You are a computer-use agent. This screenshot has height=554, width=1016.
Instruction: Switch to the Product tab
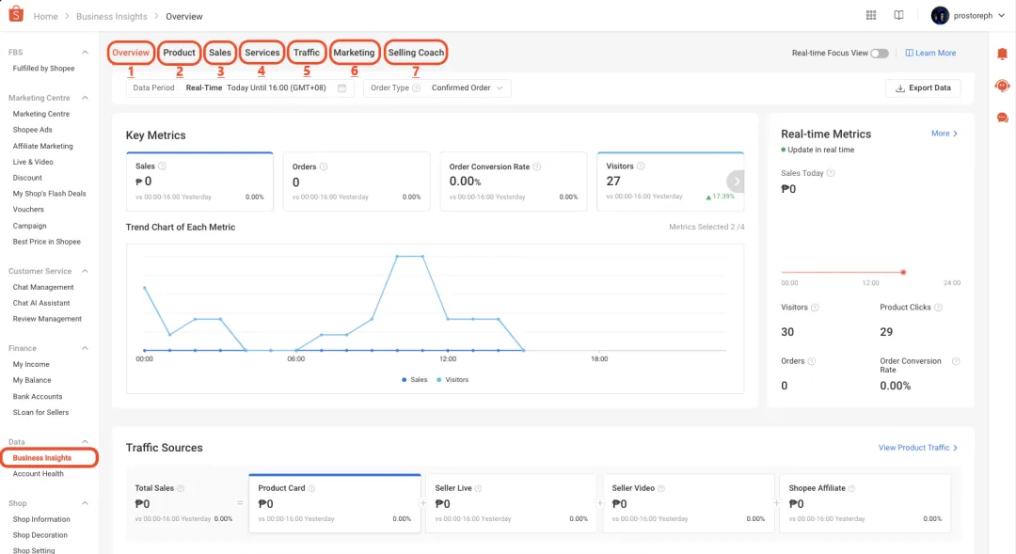pyautogui.click(x=179, y=53)
